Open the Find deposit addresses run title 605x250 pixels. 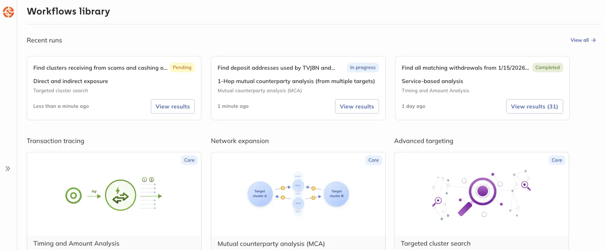276,68
